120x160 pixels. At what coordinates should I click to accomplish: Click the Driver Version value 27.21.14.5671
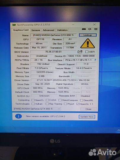click(63, 80)
